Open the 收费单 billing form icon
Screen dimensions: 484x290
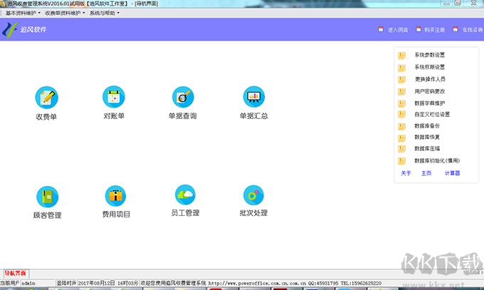[46, 97]
